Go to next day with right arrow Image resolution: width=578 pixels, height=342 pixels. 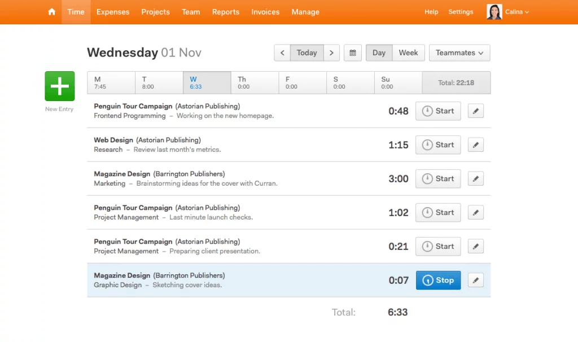[331, 53]
